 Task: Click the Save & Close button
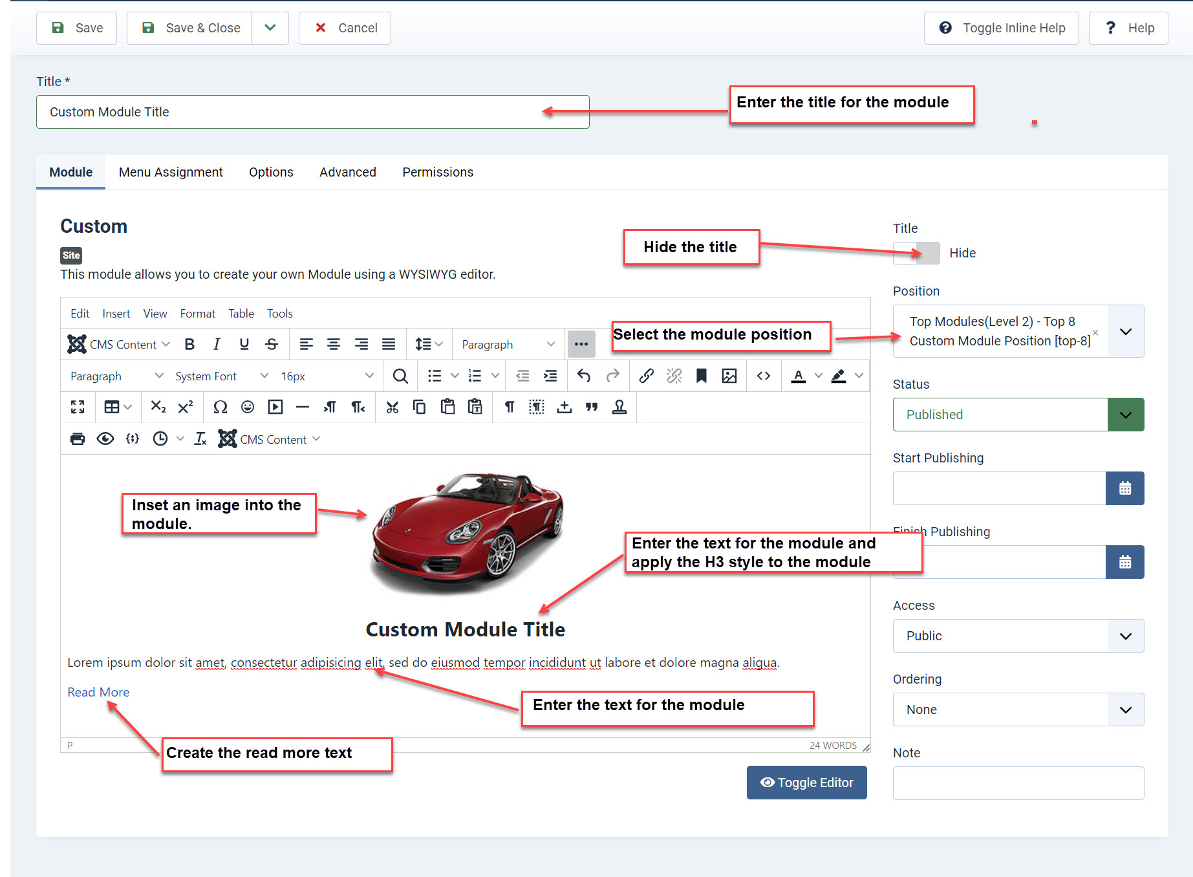pos(189,28)
